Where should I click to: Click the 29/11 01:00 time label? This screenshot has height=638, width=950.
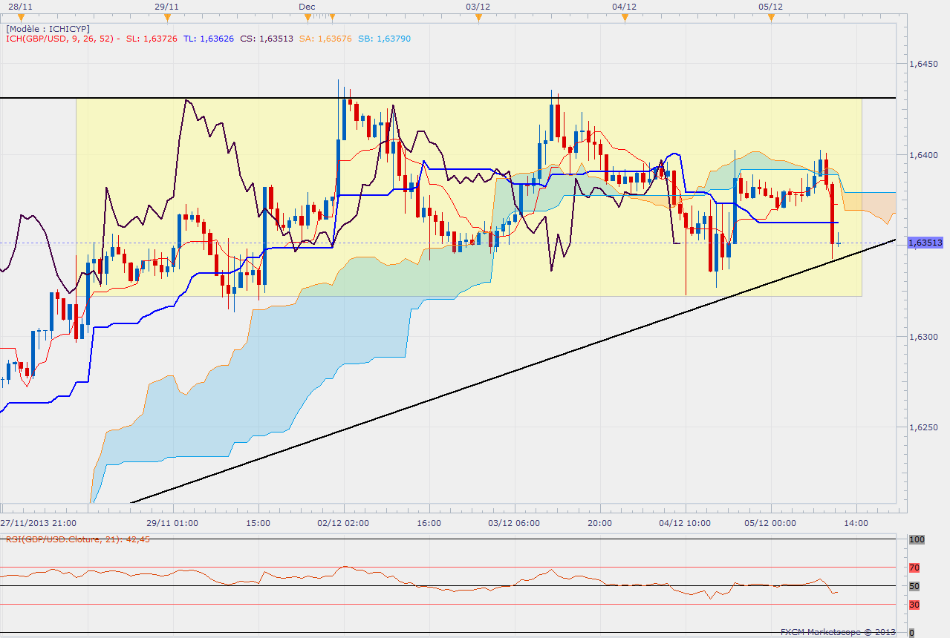[x=172, y=523]
